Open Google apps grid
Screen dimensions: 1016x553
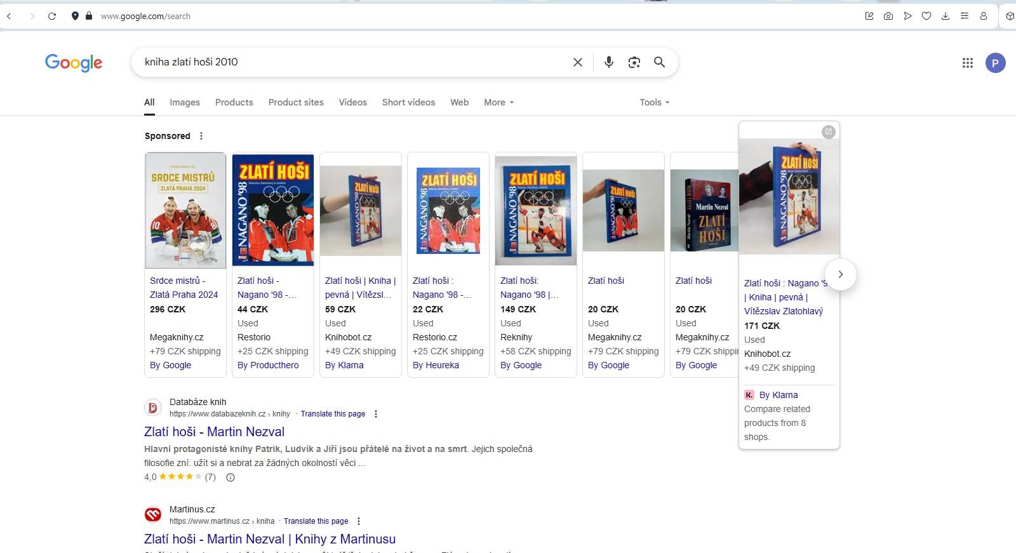tap(968, 63)
